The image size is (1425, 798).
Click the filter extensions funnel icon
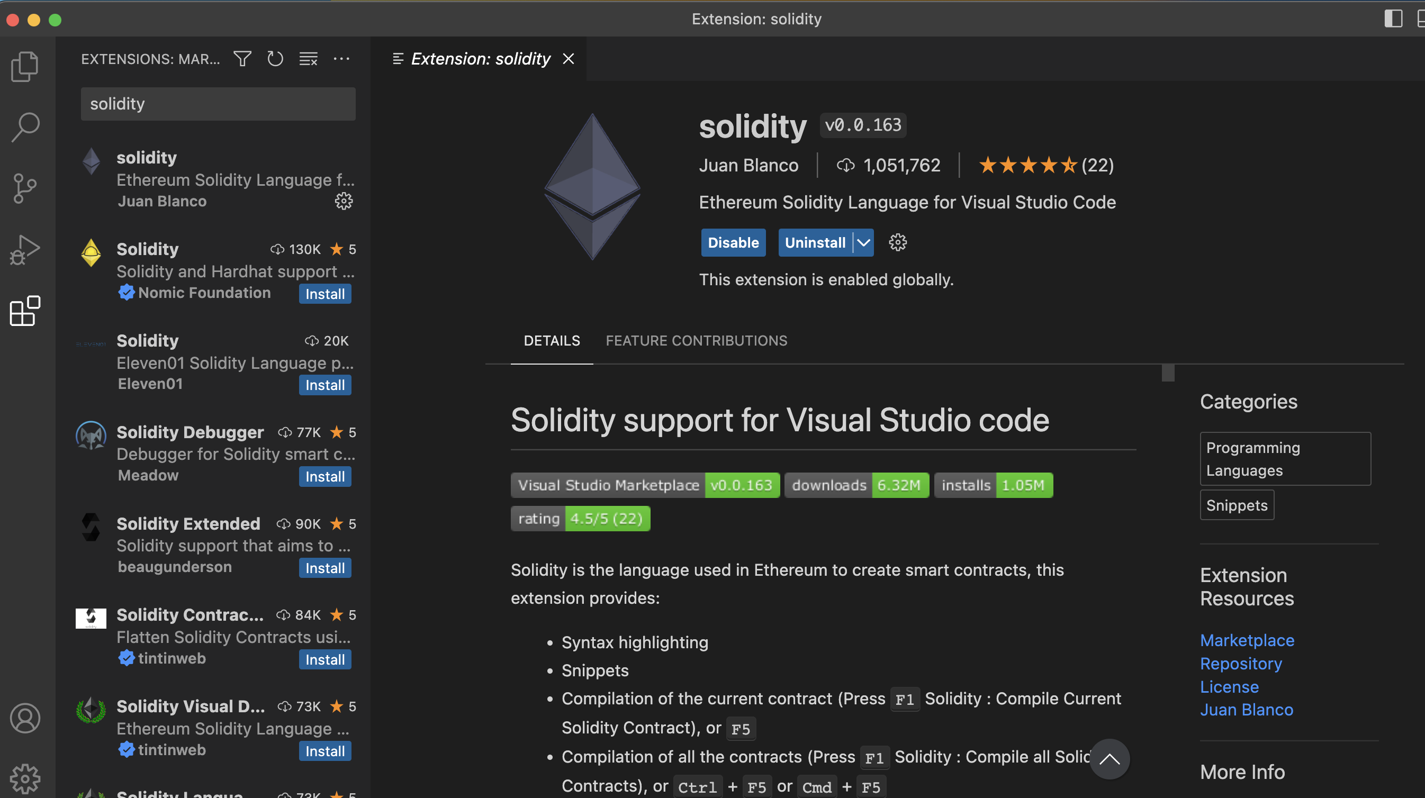(x=242, y=59)
